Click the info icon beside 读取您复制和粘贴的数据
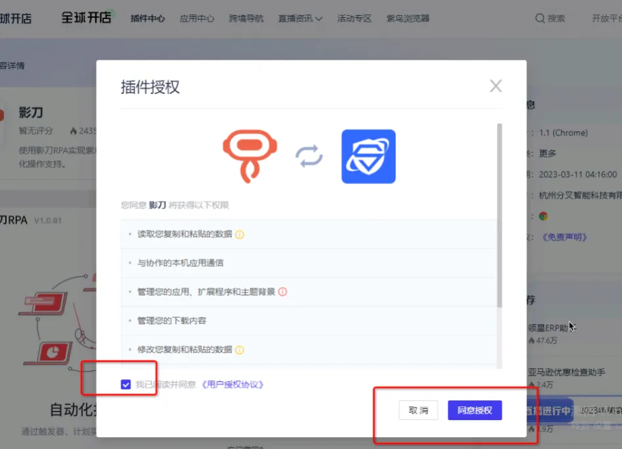622x449 pixels. [x=240, y=234]
